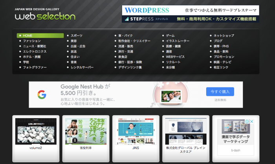Open the 飲食店 category
The height and width of the screenshot is (164, 275).
(x=123, y=57)
